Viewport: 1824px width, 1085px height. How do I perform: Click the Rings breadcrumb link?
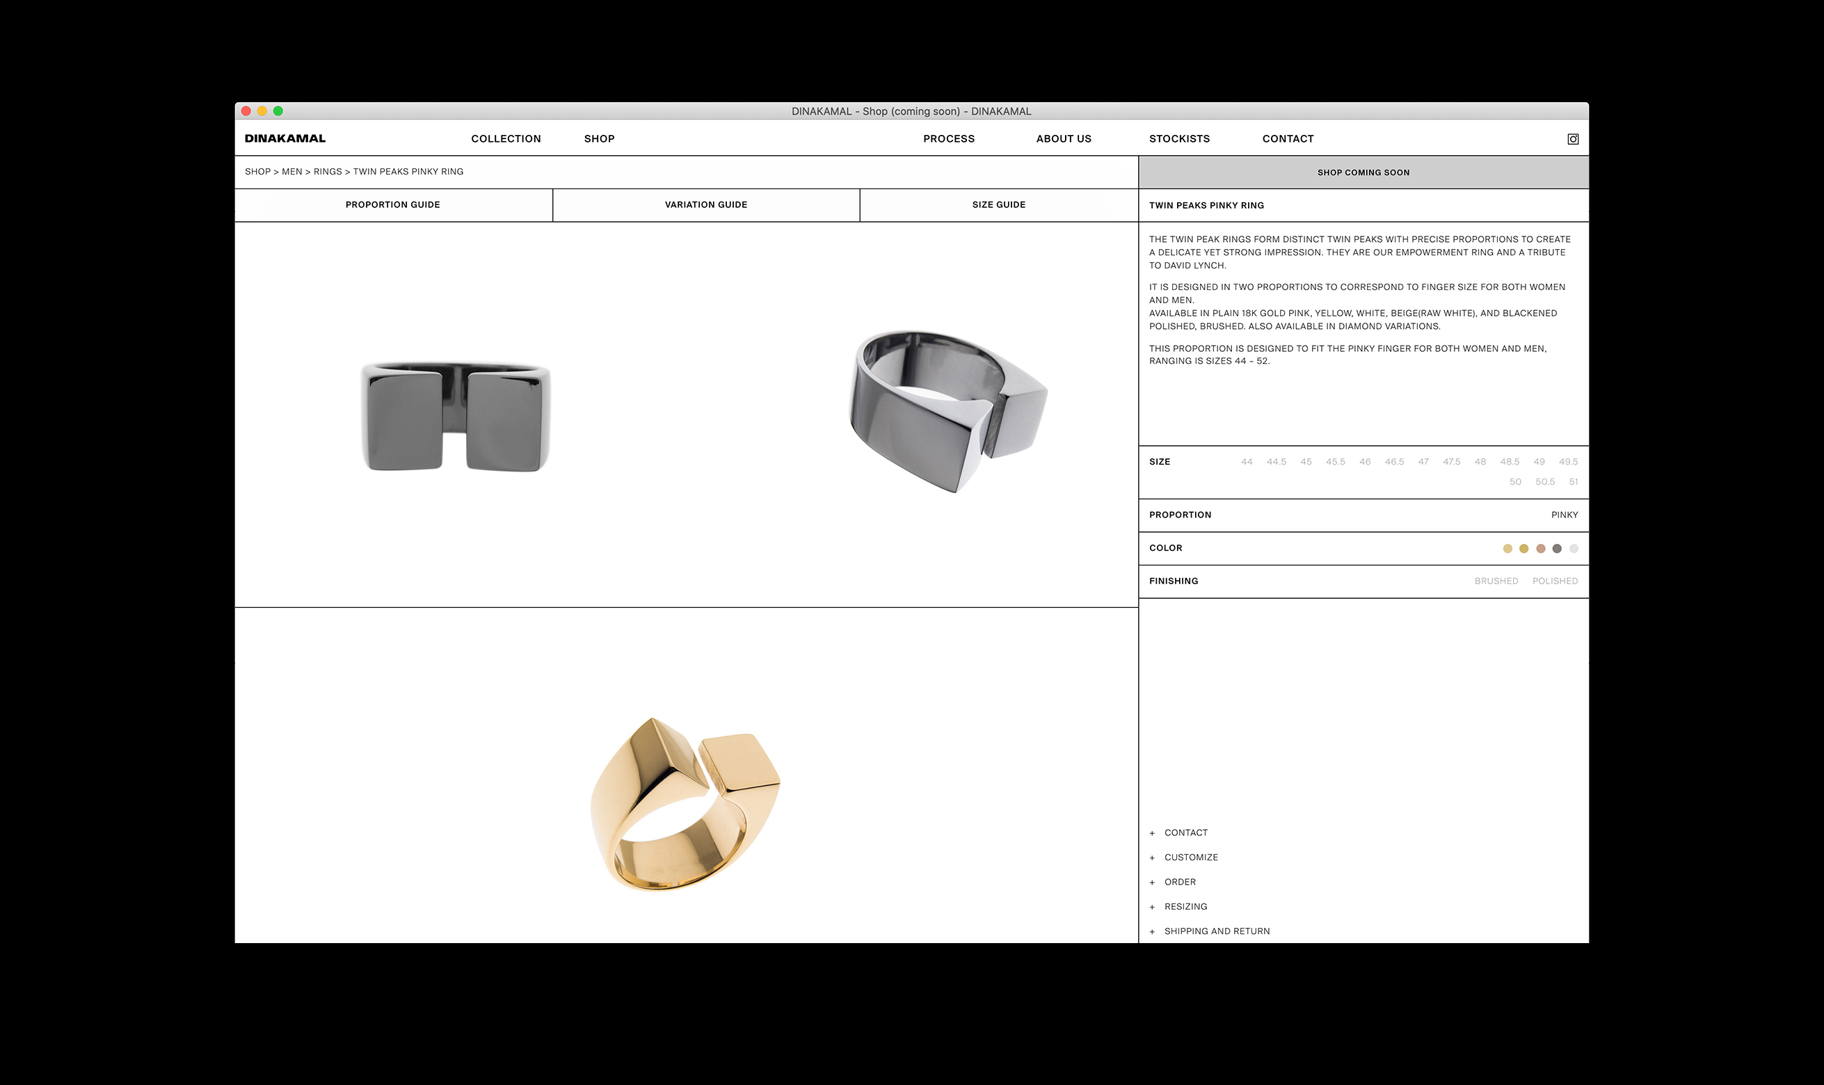click(328, 171)
